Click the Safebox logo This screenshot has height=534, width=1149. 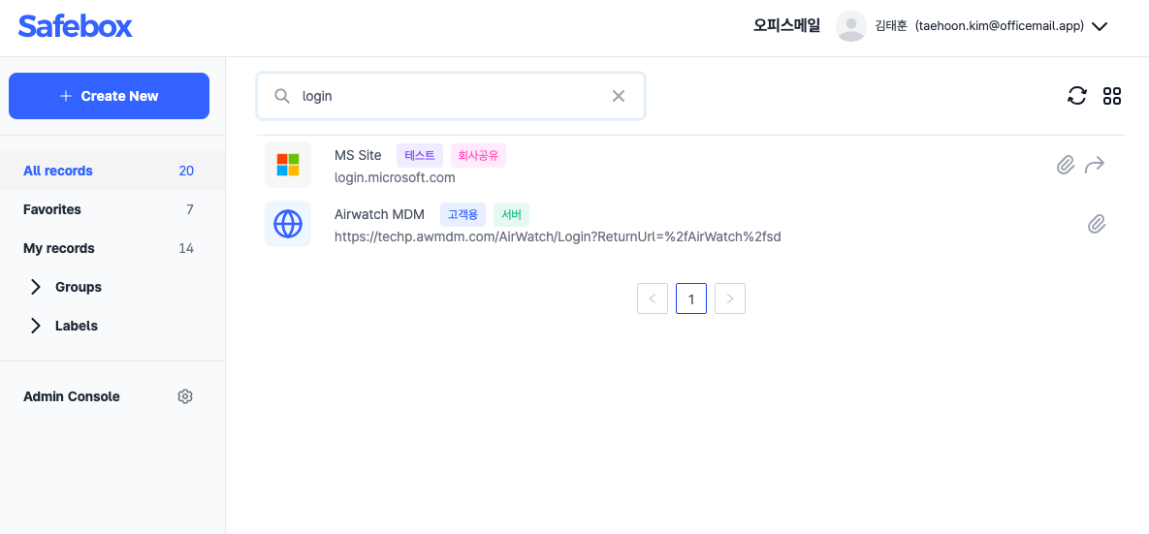(75, 26)
